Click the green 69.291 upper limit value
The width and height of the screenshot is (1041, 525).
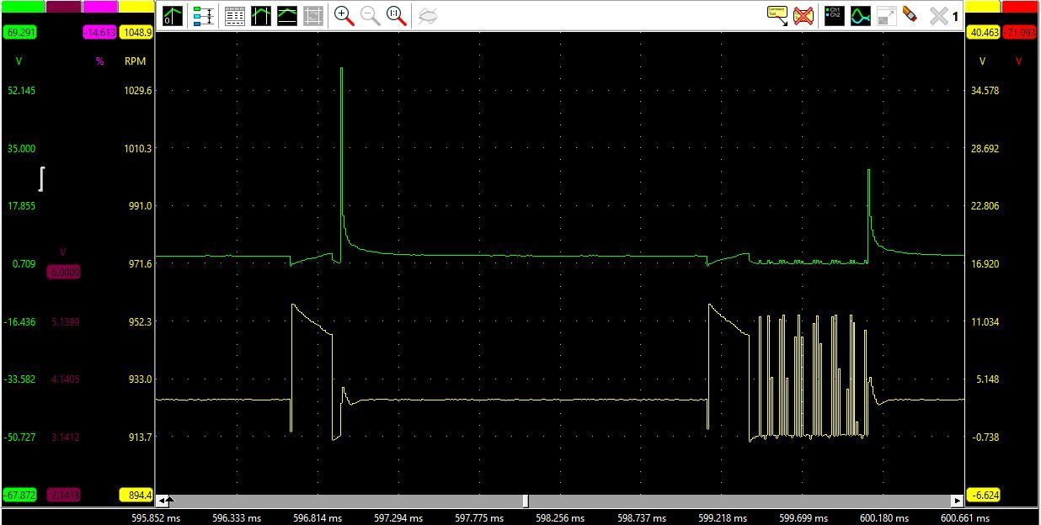20,33
